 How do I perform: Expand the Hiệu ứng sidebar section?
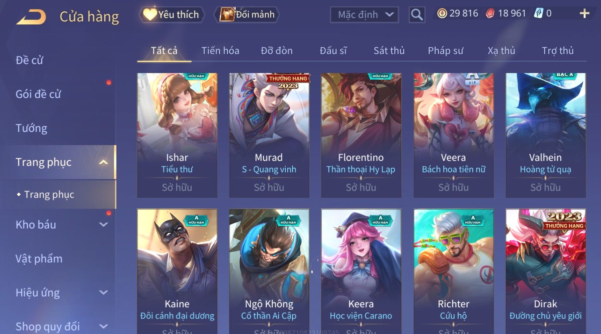pyautogui.click(x=103, y=293)
